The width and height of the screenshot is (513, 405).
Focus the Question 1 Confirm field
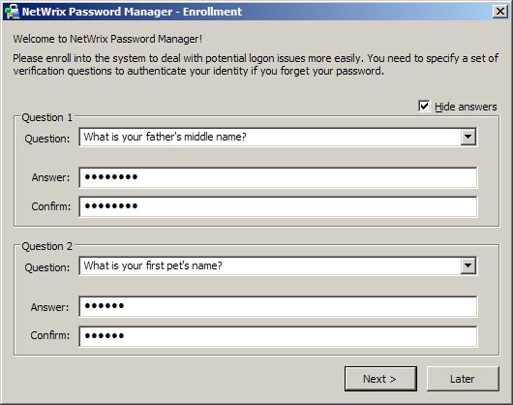[x=278, y=206]
